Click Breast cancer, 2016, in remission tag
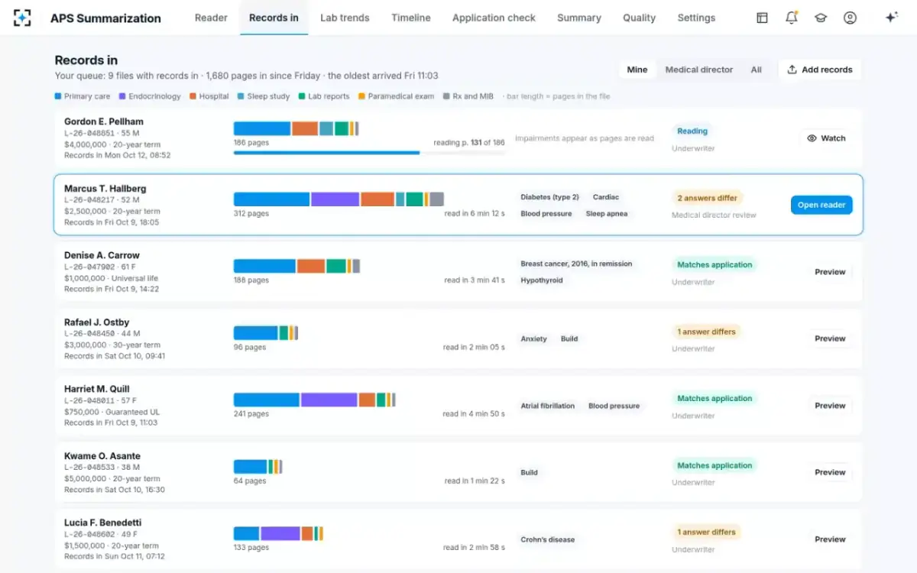 click(x=576, y=264)
